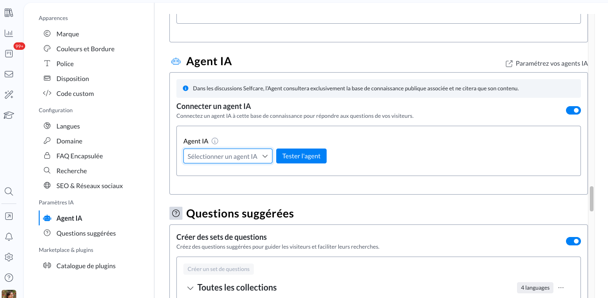Click the user avatar thumbnail at bottom left
The image size is (608, 298).
click(8, 294)
